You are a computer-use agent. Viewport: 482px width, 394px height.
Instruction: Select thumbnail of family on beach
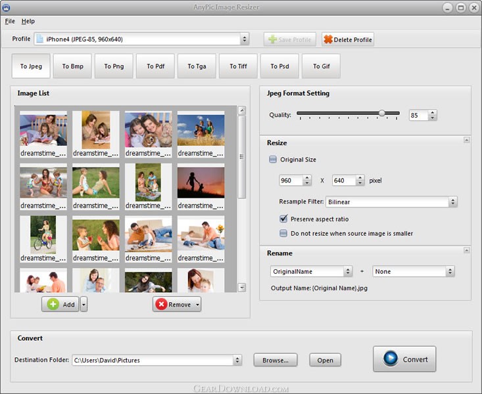(43, 186)
